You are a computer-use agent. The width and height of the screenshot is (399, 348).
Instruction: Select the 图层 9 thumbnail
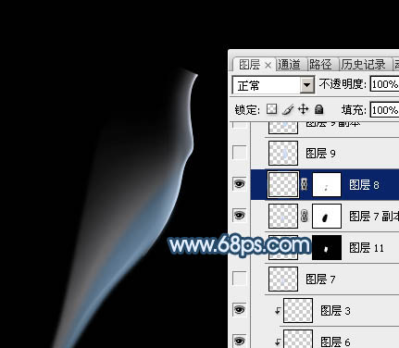(x=283, y=153)
